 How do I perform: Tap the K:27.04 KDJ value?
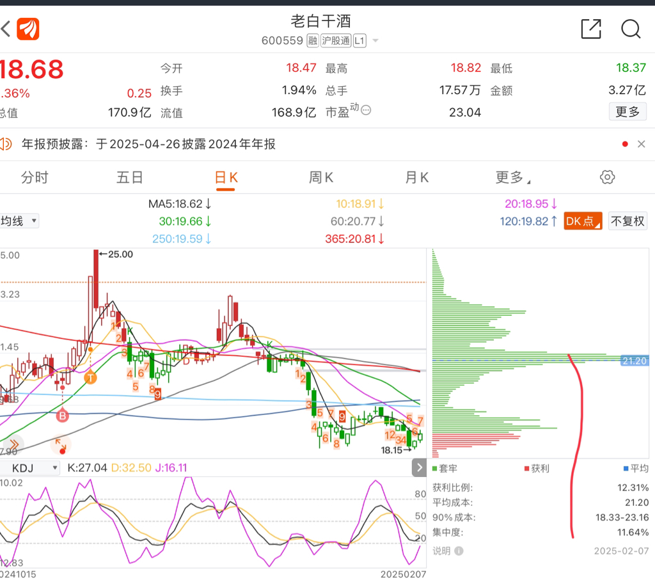click(x=87, y=467)
